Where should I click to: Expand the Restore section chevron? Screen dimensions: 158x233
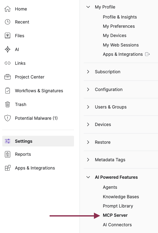(88, 142)
